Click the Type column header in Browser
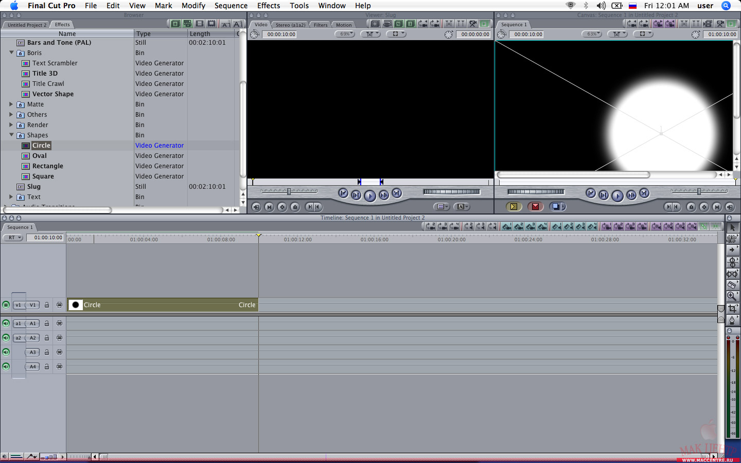Screen dimensions: 741x463 coord(161,33)
